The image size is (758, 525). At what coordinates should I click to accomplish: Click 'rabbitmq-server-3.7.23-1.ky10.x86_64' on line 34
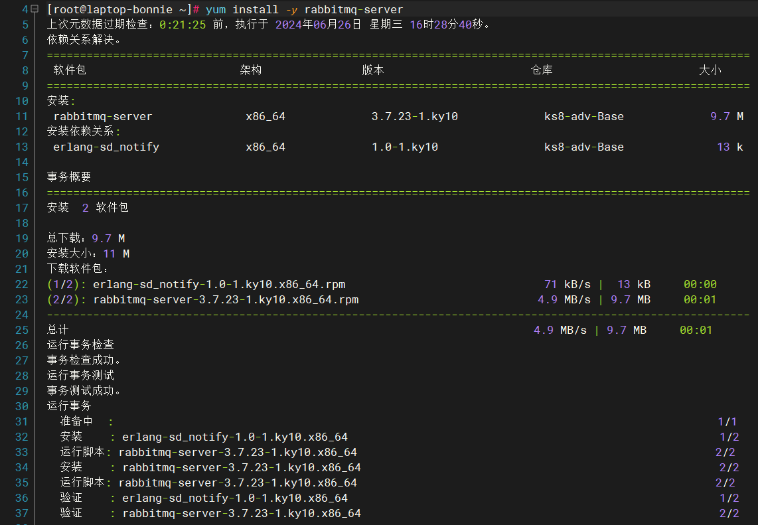click(242, 467)
